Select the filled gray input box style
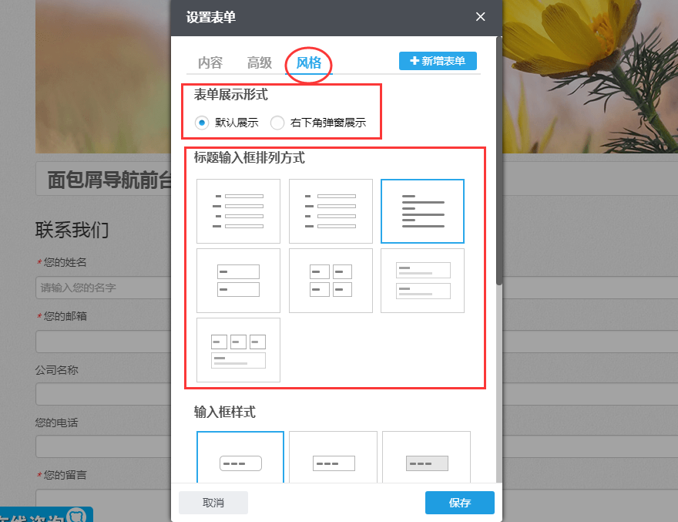 [x=426, y=460]
